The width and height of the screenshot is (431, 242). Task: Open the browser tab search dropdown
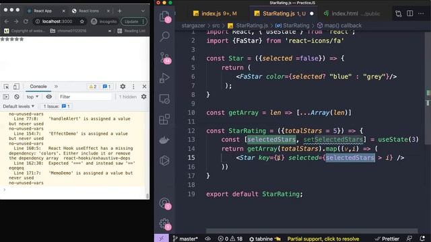click(143, 11)
